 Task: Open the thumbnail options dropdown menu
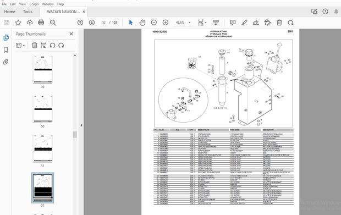click(20, 45)
